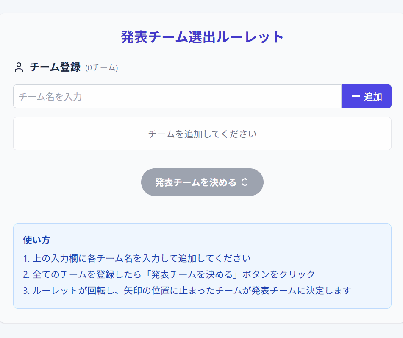Click the チームを追加してください placeholder box

[x=202, y=134]
